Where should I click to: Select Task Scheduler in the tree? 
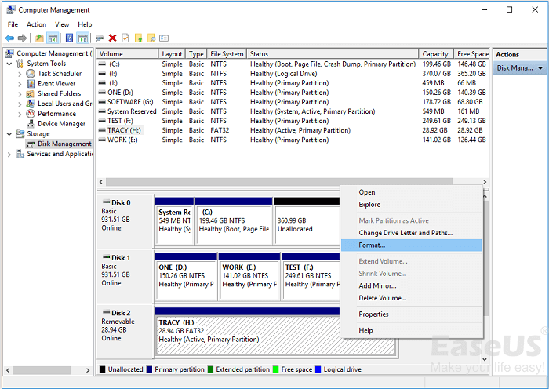[x=60, y=73]
